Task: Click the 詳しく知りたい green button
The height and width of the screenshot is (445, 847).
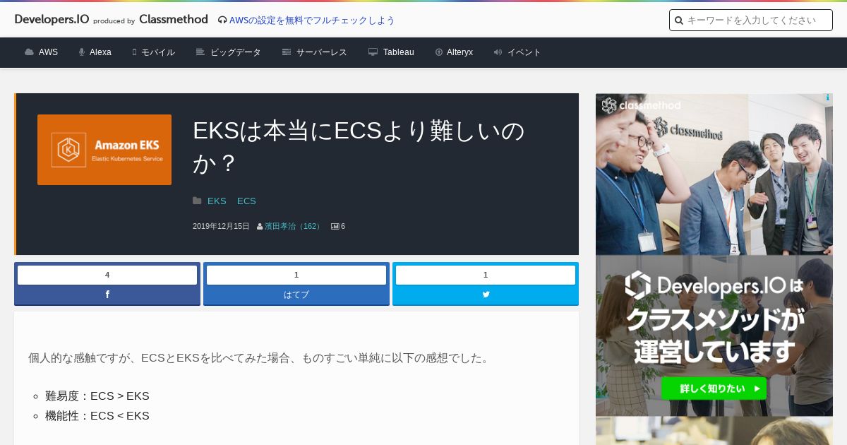Action: coord(714,388)
